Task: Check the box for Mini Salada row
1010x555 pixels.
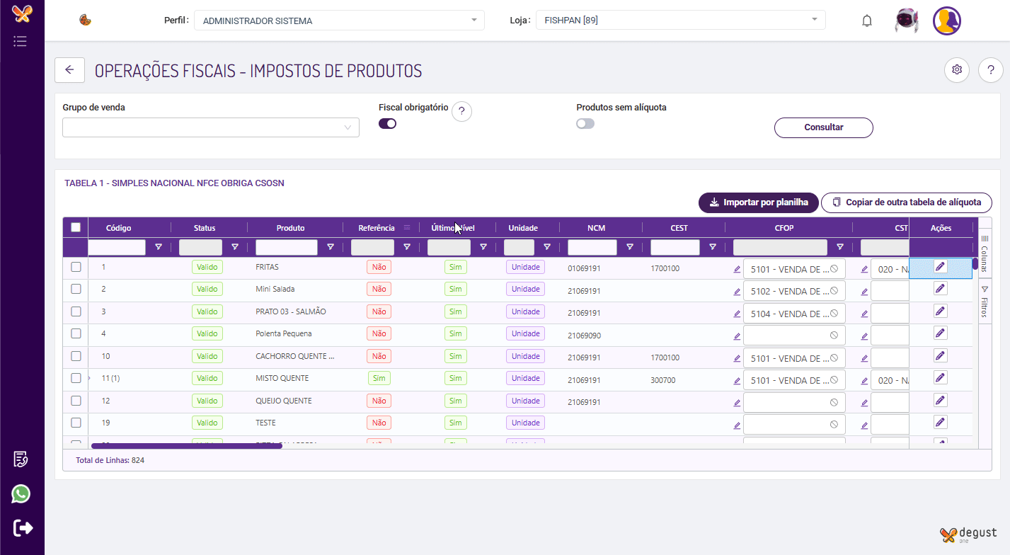Action: point(76,289)
